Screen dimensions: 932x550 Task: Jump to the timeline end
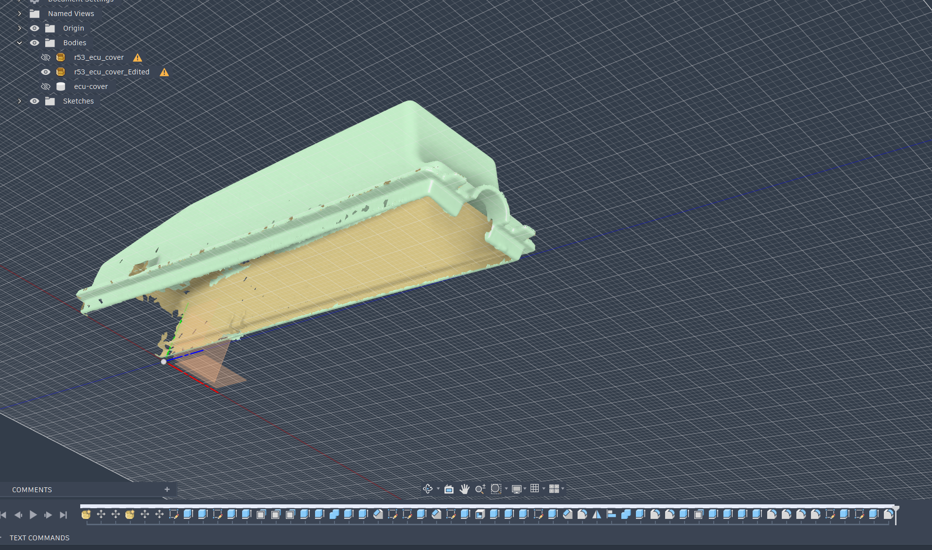[63, 515]
